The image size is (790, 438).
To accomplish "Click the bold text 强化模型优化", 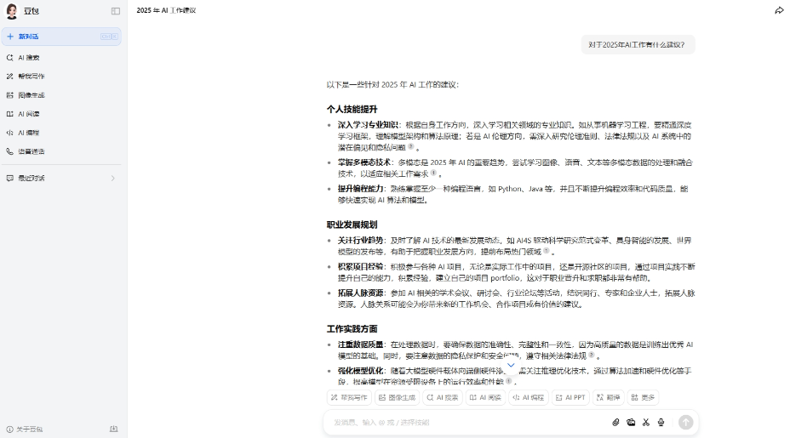I will coord(360,371).
